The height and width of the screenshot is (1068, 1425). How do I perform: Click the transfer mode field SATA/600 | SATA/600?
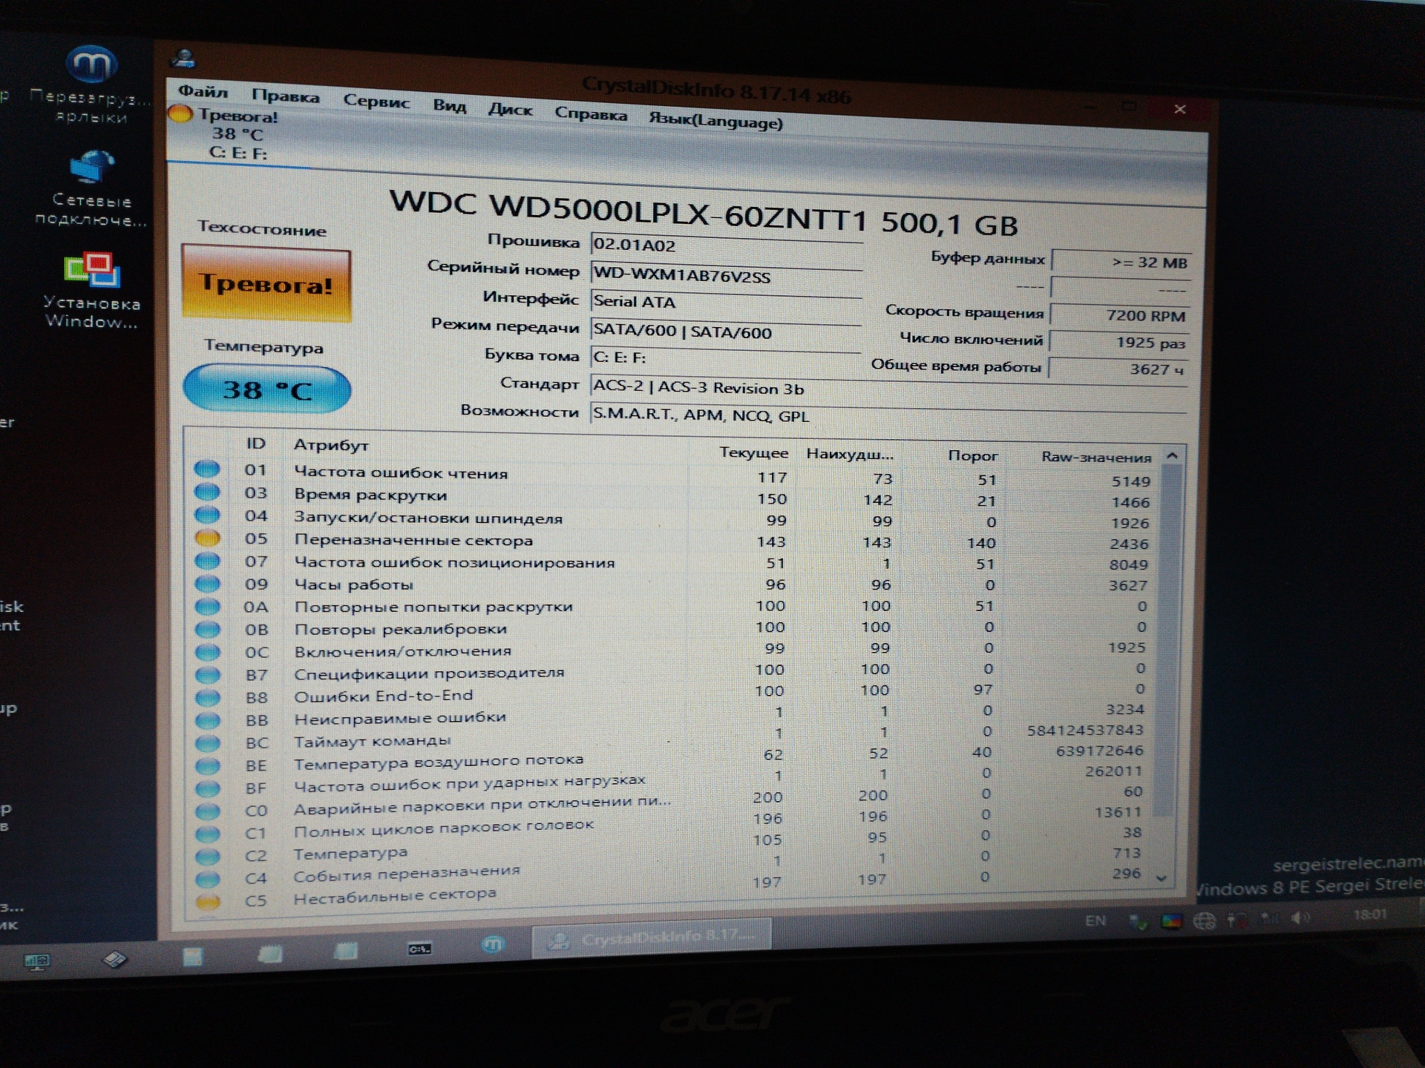[x=726, y=332]
